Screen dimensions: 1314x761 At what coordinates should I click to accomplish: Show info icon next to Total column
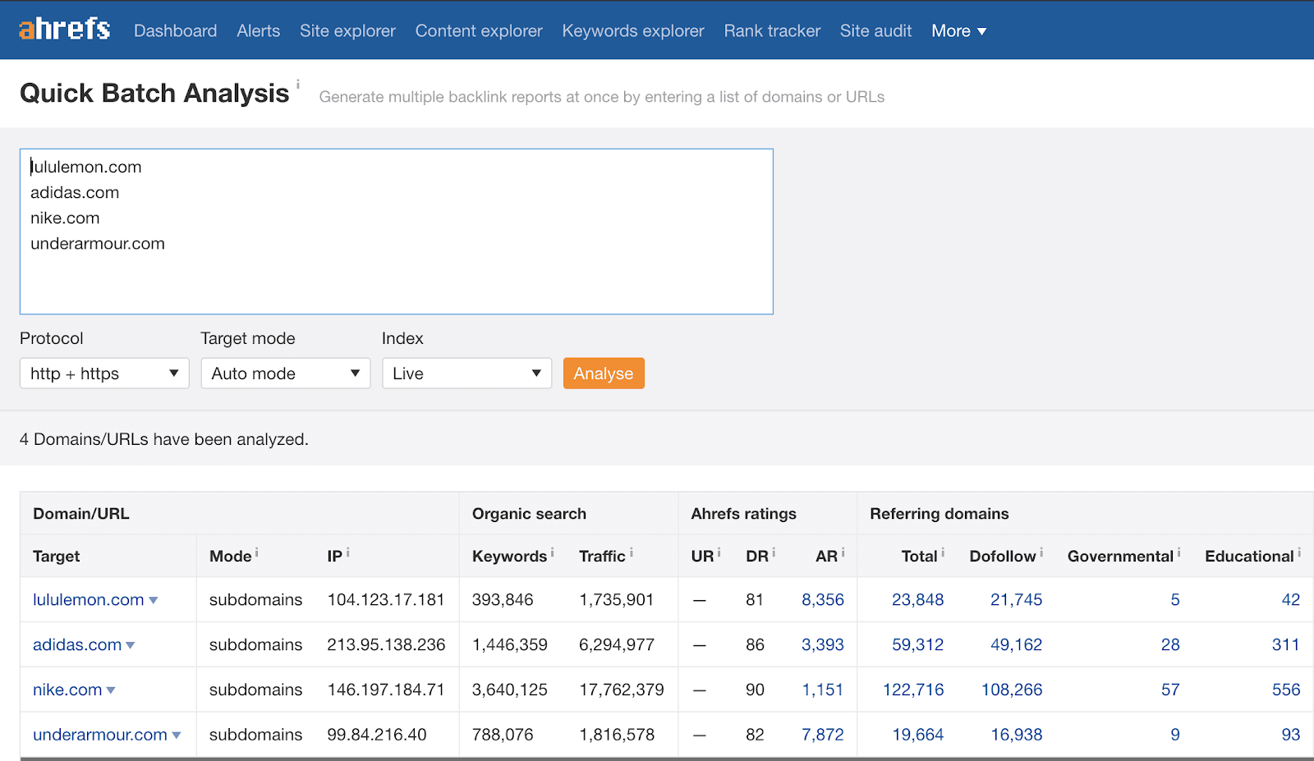coord(943,553)
